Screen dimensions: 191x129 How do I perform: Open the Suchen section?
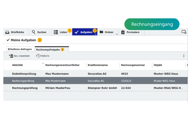pyautogui.click(x=40, y=32)
